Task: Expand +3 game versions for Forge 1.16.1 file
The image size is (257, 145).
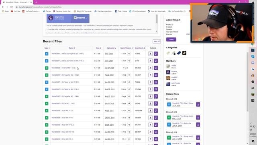Action: (x=129, y=54)
